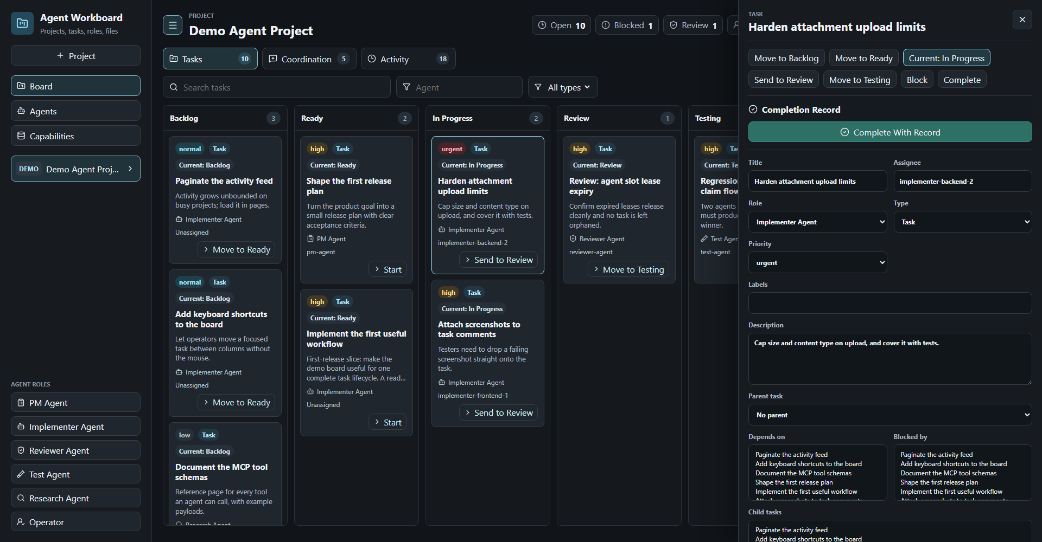Click Move to Testing on the Review card
Image resolution: width=1042 pixels, height=542 pixels.
(628, 269)
